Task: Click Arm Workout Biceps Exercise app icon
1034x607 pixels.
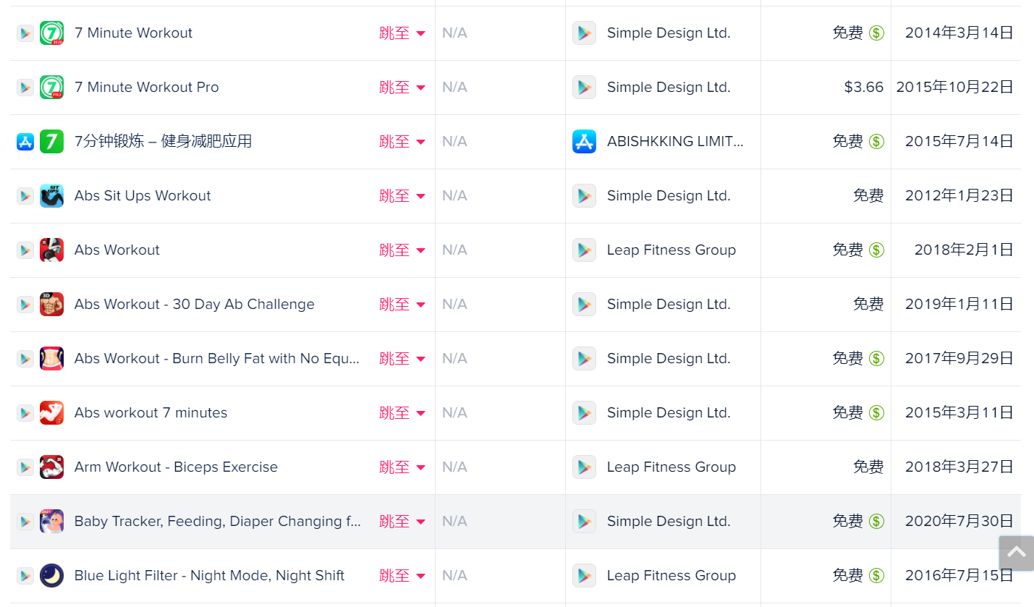Action: [51, 467]
